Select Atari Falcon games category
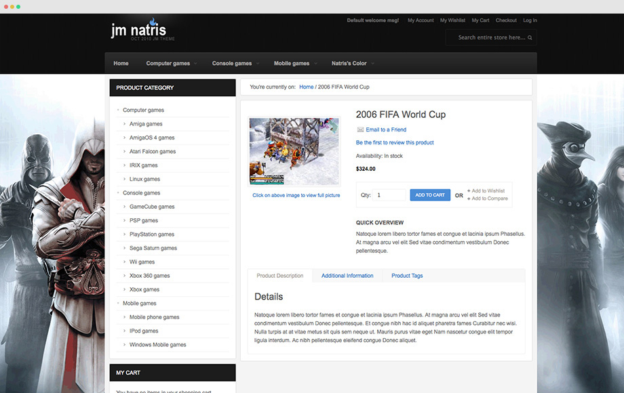The width and height of the screenshot is (624, 393). (x=153, y=151)
